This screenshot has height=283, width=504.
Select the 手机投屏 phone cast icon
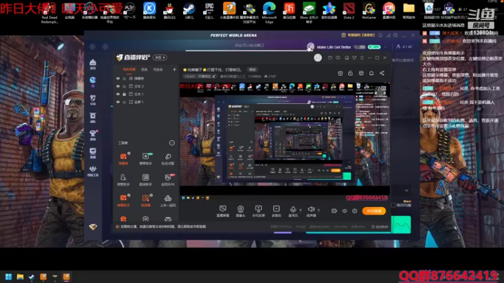(x=258, y=211)
